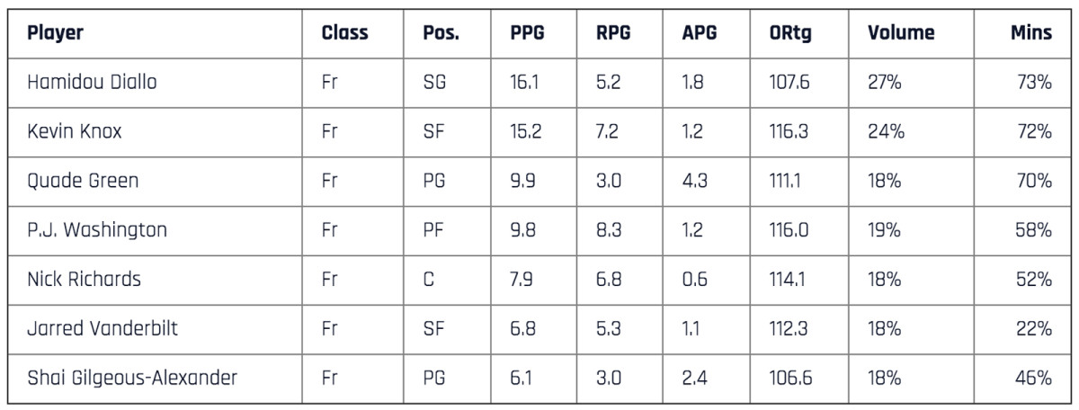Screen dimensions: 1079x410
Task: Select Hamidou Diallo's 16.1 PPG cell
Action: pyautogui.click(x=525, y=83)
